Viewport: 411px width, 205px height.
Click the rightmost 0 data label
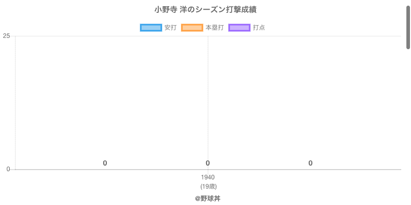(310, 163)
